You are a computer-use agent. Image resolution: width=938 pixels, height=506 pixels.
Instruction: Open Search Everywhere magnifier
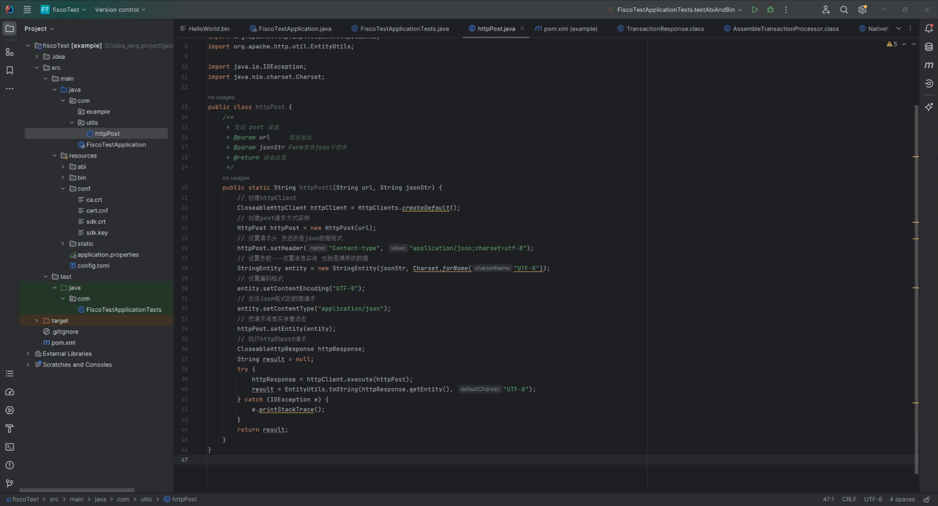pos(843,10)
